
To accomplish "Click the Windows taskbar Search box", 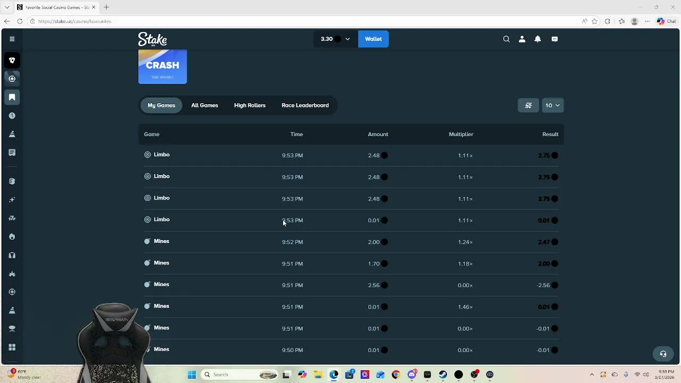I will pyautogui.click(x=239, y=374).
